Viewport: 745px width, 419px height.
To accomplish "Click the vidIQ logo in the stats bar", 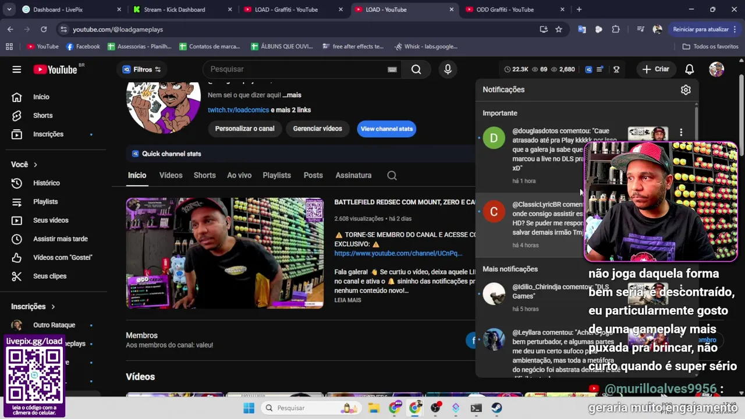I will pos(588,69).
